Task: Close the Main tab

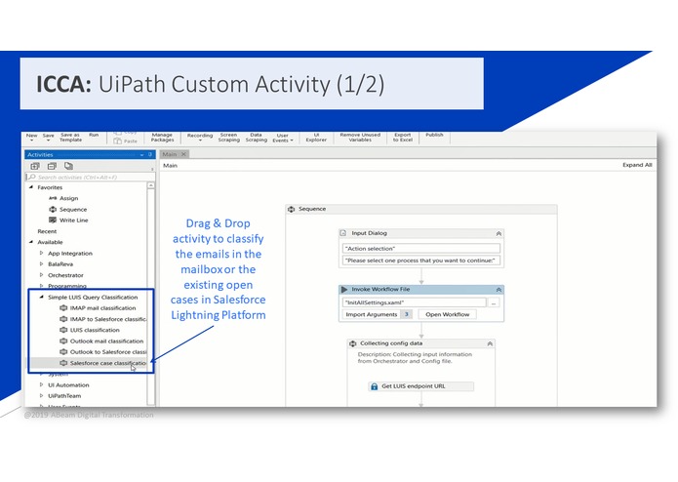Action: [x=183, y=154]
